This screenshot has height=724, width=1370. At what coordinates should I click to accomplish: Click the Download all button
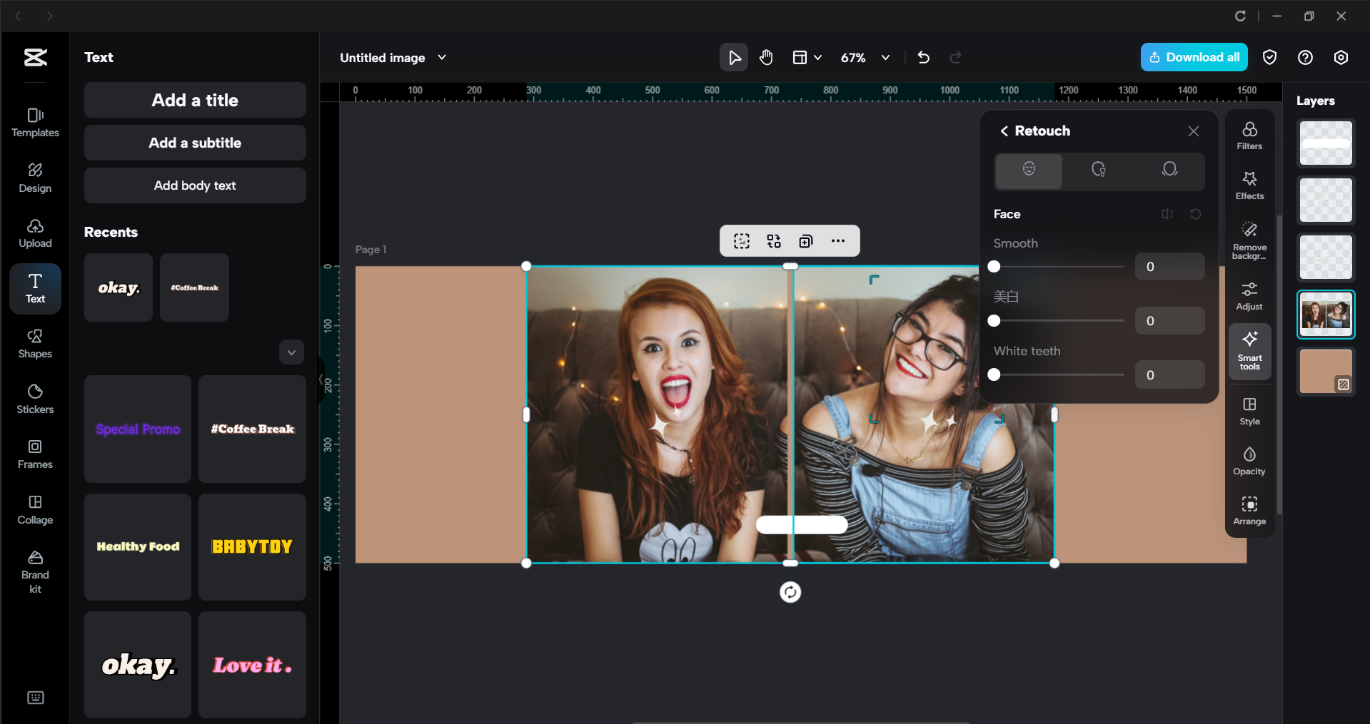pos(1194,57)
